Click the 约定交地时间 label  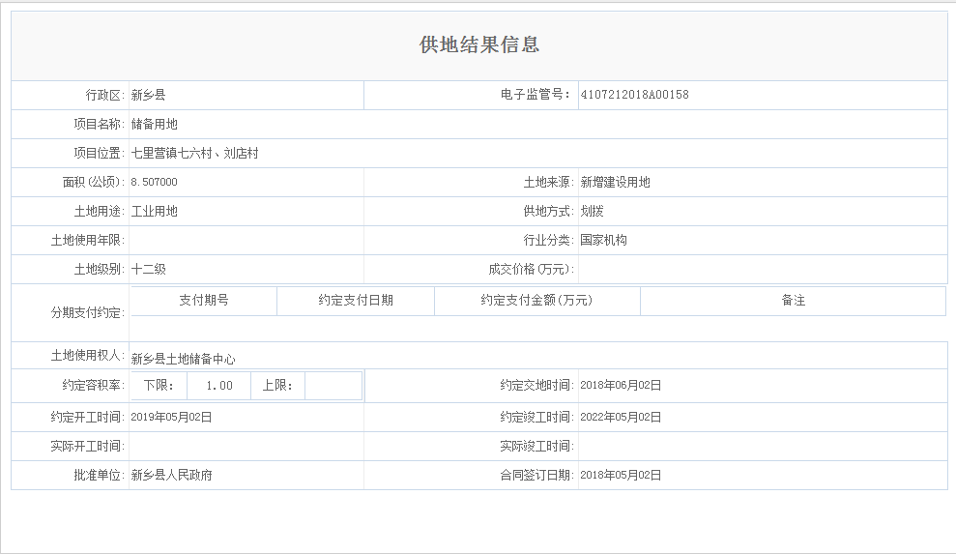pos(537,385)
